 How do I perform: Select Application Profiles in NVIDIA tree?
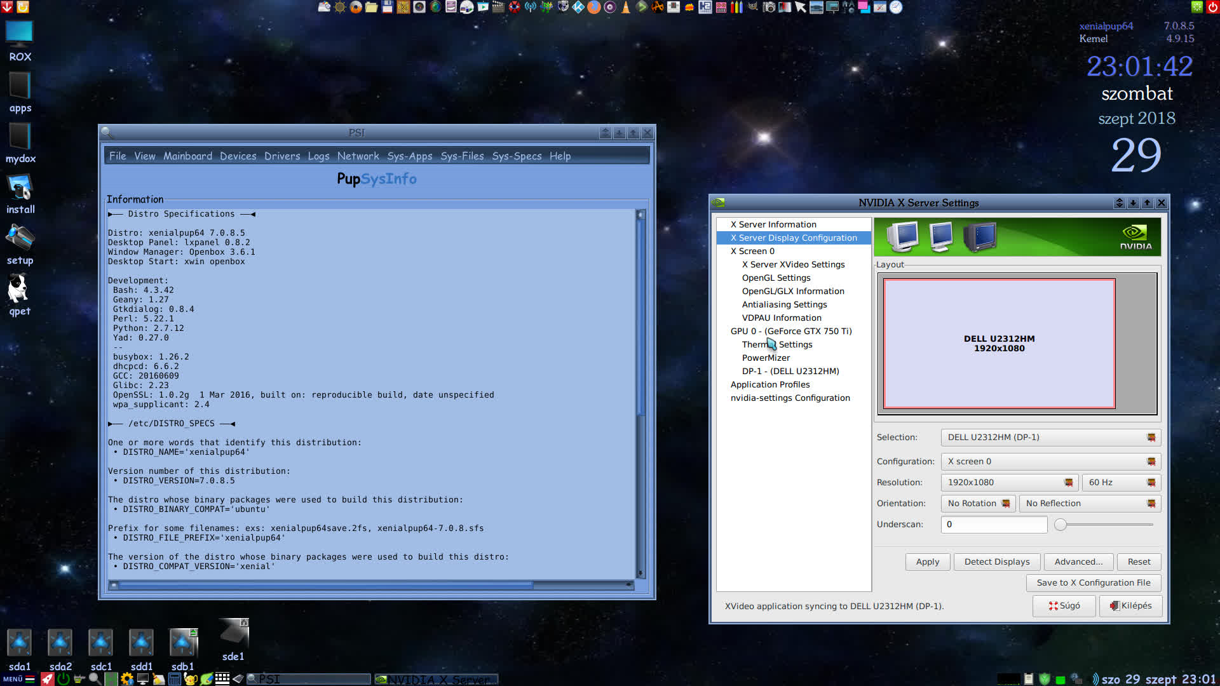(x=770, y=385)
